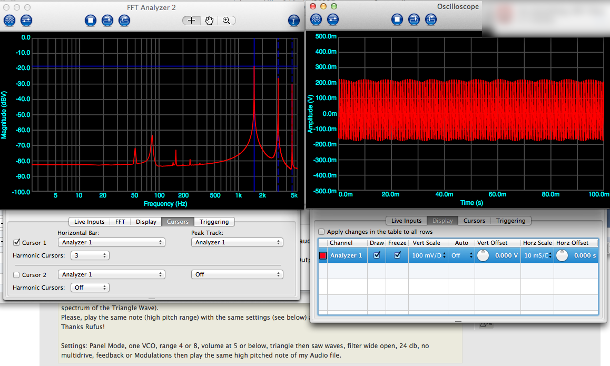Click the red Analyzer 1 color swatch
Viewport: 610px width, 366px height.
[x=323, y=255]
